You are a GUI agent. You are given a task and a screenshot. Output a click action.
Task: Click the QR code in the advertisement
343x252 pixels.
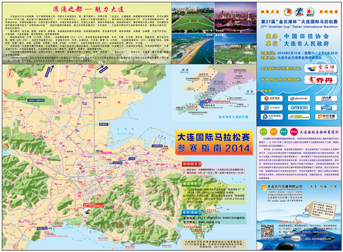268,231
